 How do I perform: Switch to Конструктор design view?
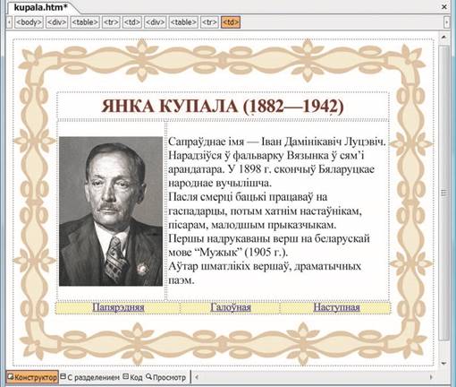click(32, 377)
